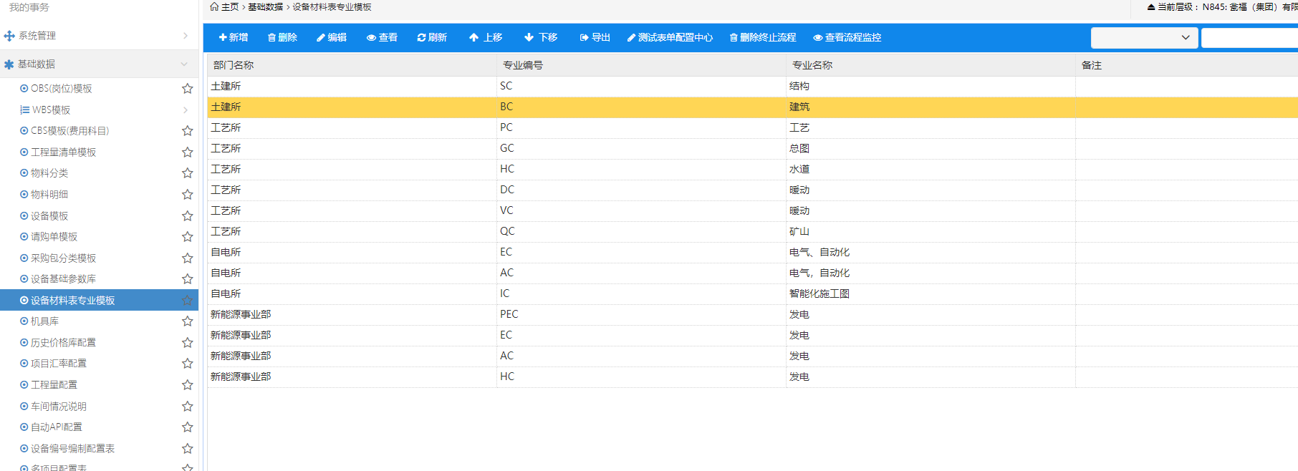Click the search input field in toolbar

[1249, 38]
